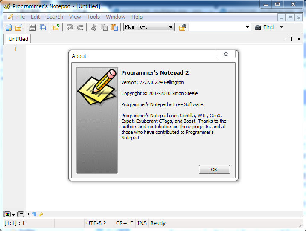Viewport: 306px width, 231px height.
Task: Click the Programmer's Notepad 2 heading
Action: coord(155,73)
